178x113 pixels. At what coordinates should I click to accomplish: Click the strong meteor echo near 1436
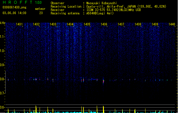[x=103, y=81]
